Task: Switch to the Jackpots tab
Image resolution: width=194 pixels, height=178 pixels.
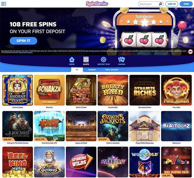Action: click(92, 70)
